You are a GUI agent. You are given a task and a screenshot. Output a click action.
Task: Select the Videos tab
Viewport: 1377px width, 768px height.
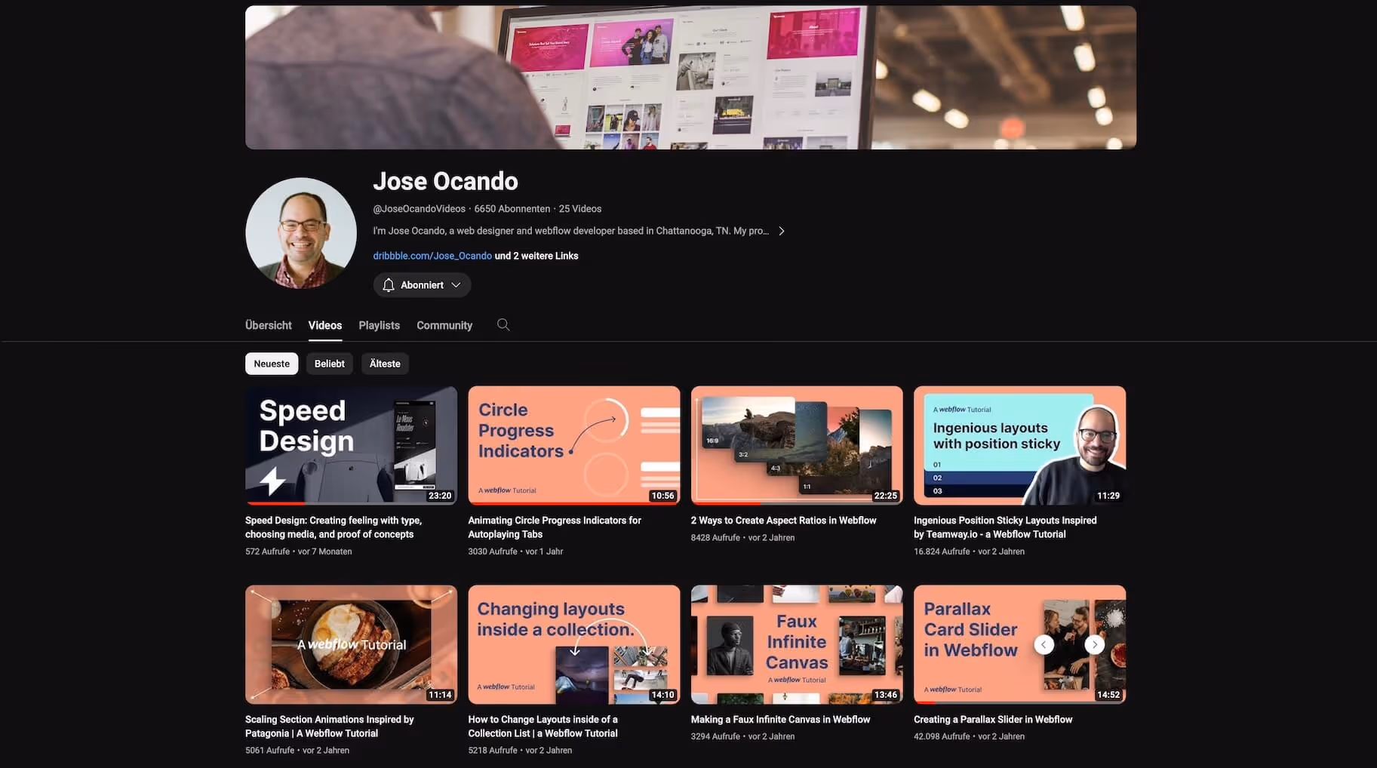coord(325,325)
